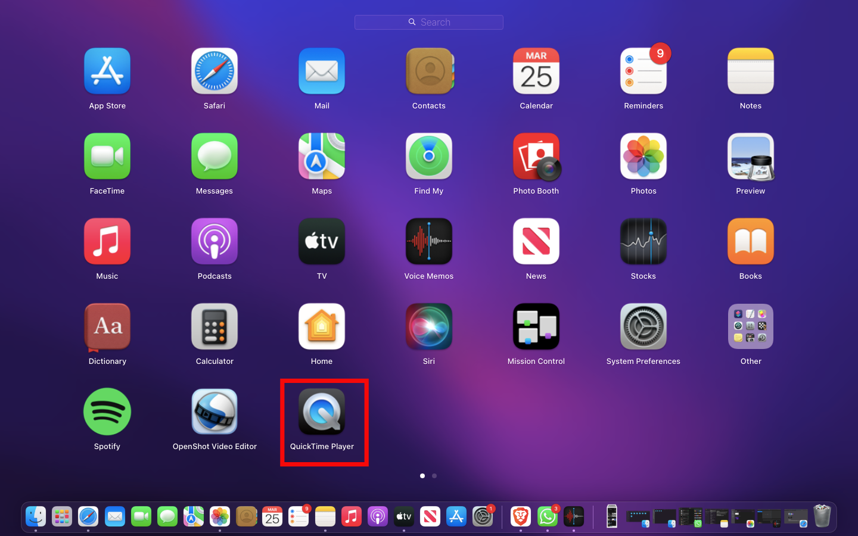Launch Notes from the Launchpad grid

[x=751, y=71]
